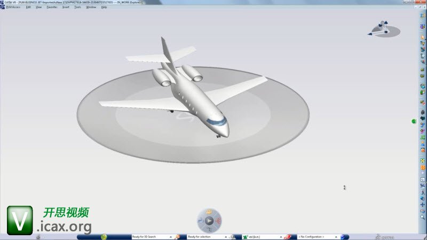Click the Select arrow tool in right toolbar
This screenshot has height=240, width=427.
point(423,37)
